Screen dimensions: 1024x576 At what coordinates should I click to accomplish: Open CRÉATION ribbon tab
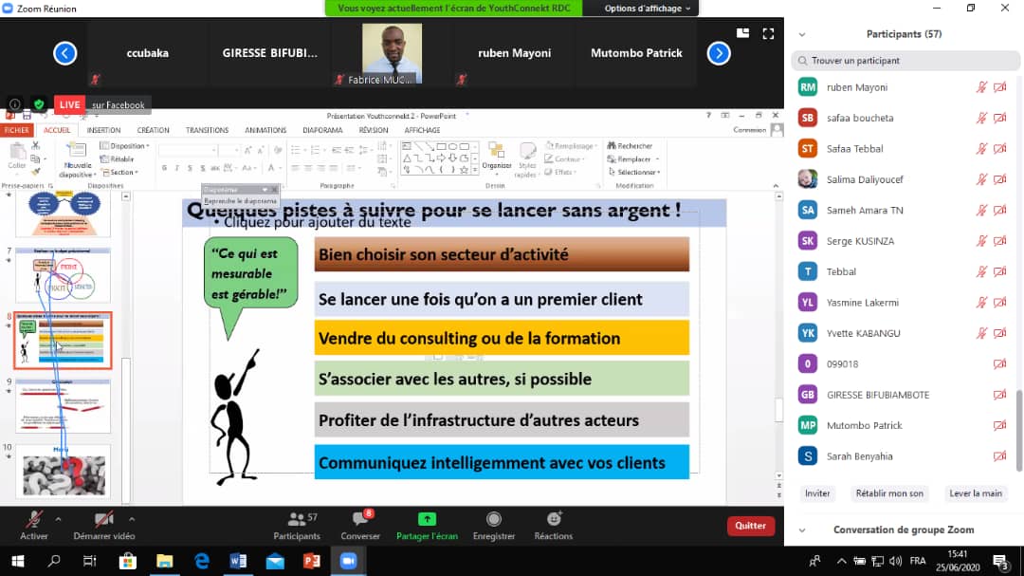tap(153, 130)
